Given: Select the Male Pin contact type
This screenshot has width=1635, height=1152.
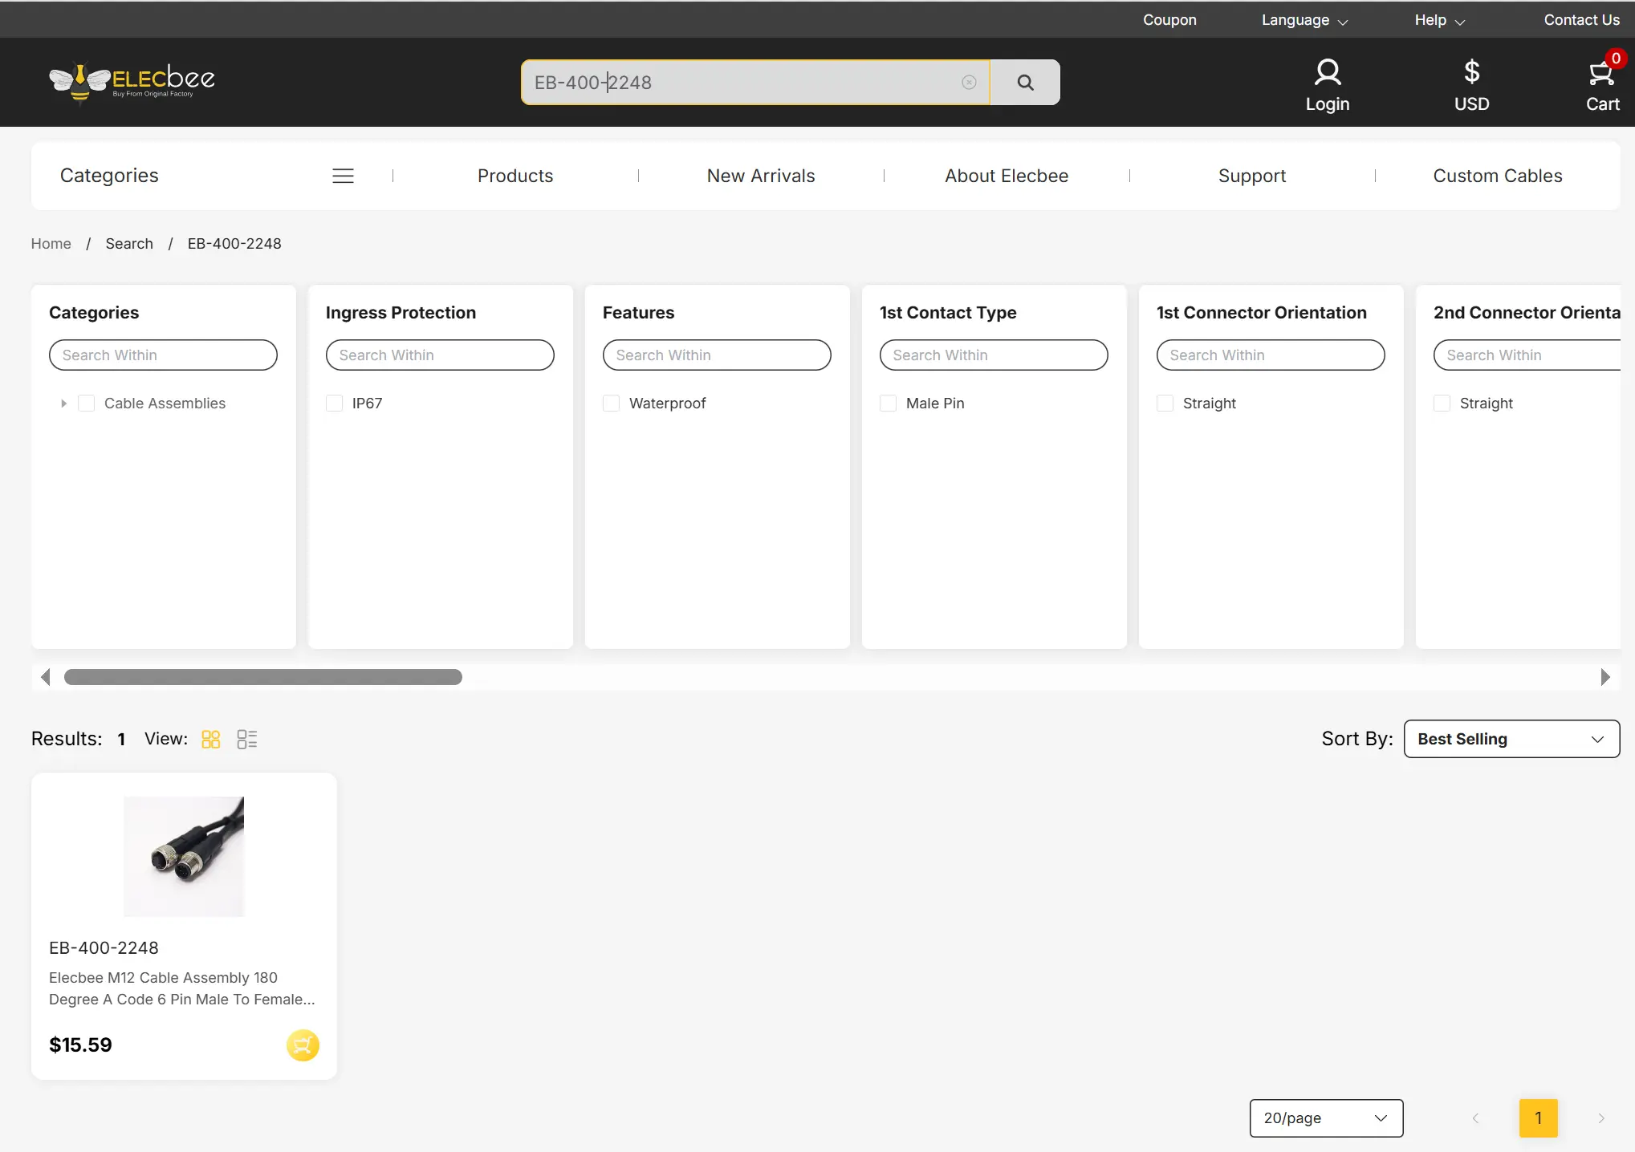Looking at the screenshot, I should point(888,404).
